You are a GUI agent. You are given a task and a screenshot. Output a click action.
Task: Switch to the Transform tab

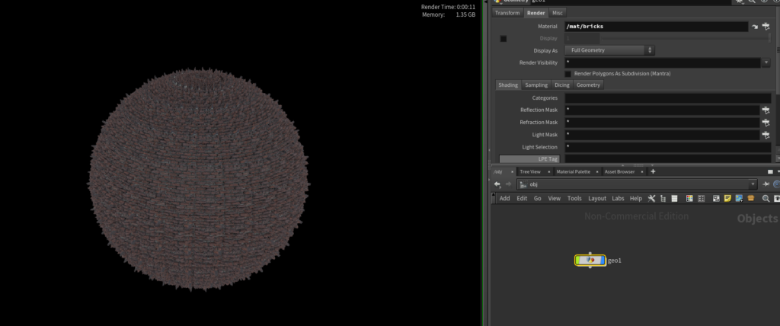[x=507, y=13]
